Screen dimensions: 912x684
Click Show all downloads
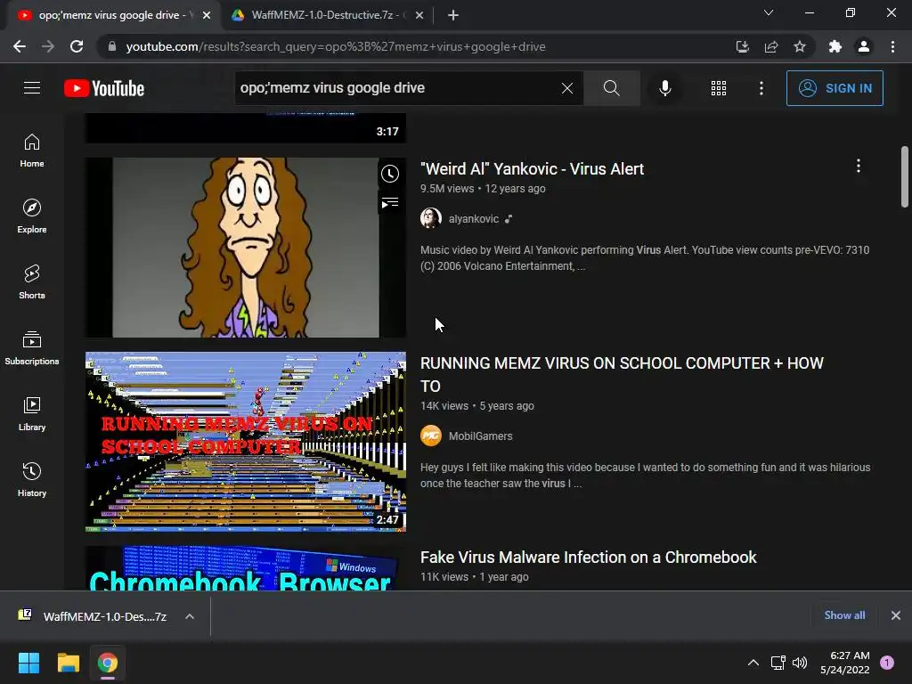point(844,615)
